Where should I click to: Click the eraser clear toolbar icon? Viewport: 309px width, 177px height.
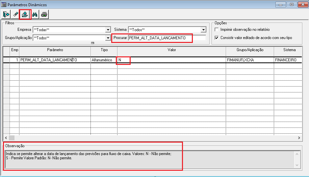pos(15,14)
